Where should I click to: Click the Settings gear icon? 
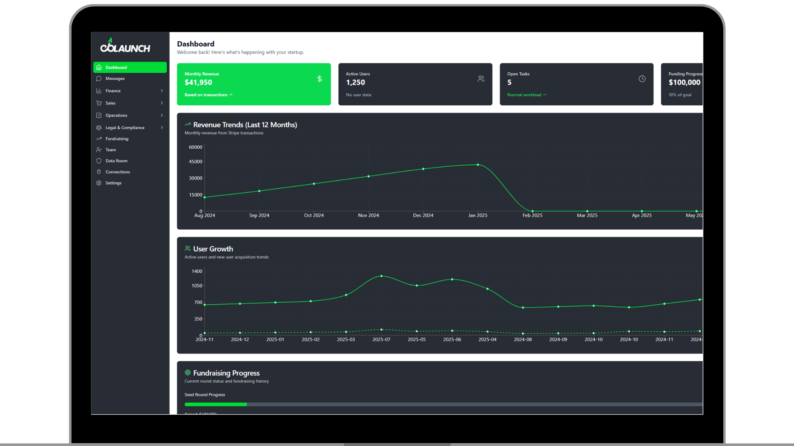coord(99,183)
